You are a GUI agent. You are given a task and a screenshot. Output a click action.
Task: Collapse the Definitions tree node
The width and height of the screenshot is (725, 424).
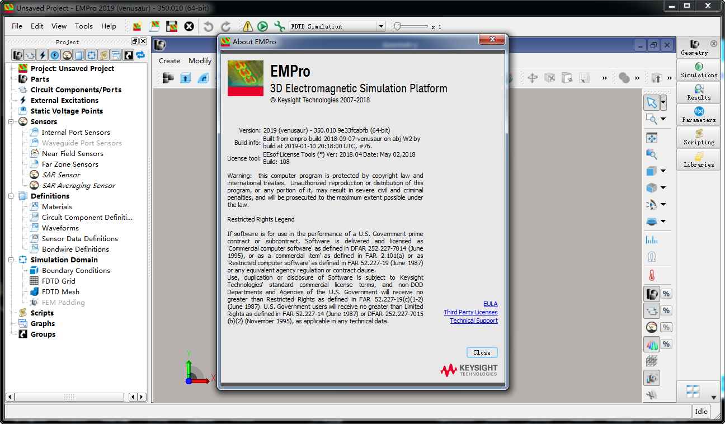pyautogui.click(x=11, y=196)
